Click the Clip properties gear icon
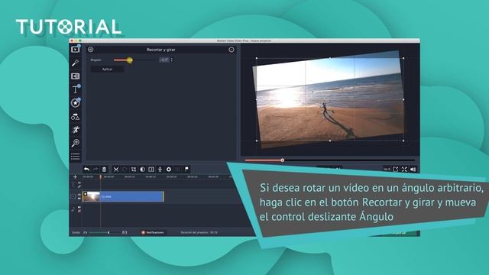489x275 pixels. (169, 170)
